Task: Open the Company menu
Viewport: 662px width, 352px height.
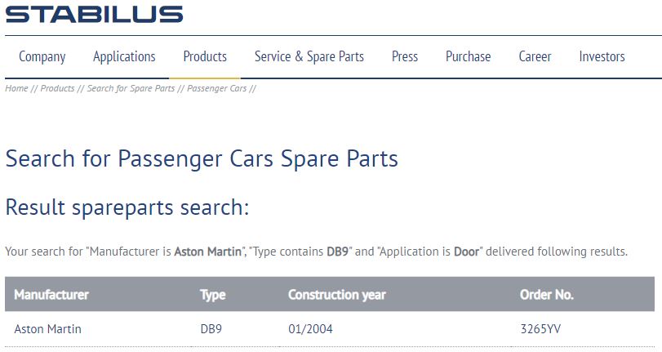Action: 42,56
